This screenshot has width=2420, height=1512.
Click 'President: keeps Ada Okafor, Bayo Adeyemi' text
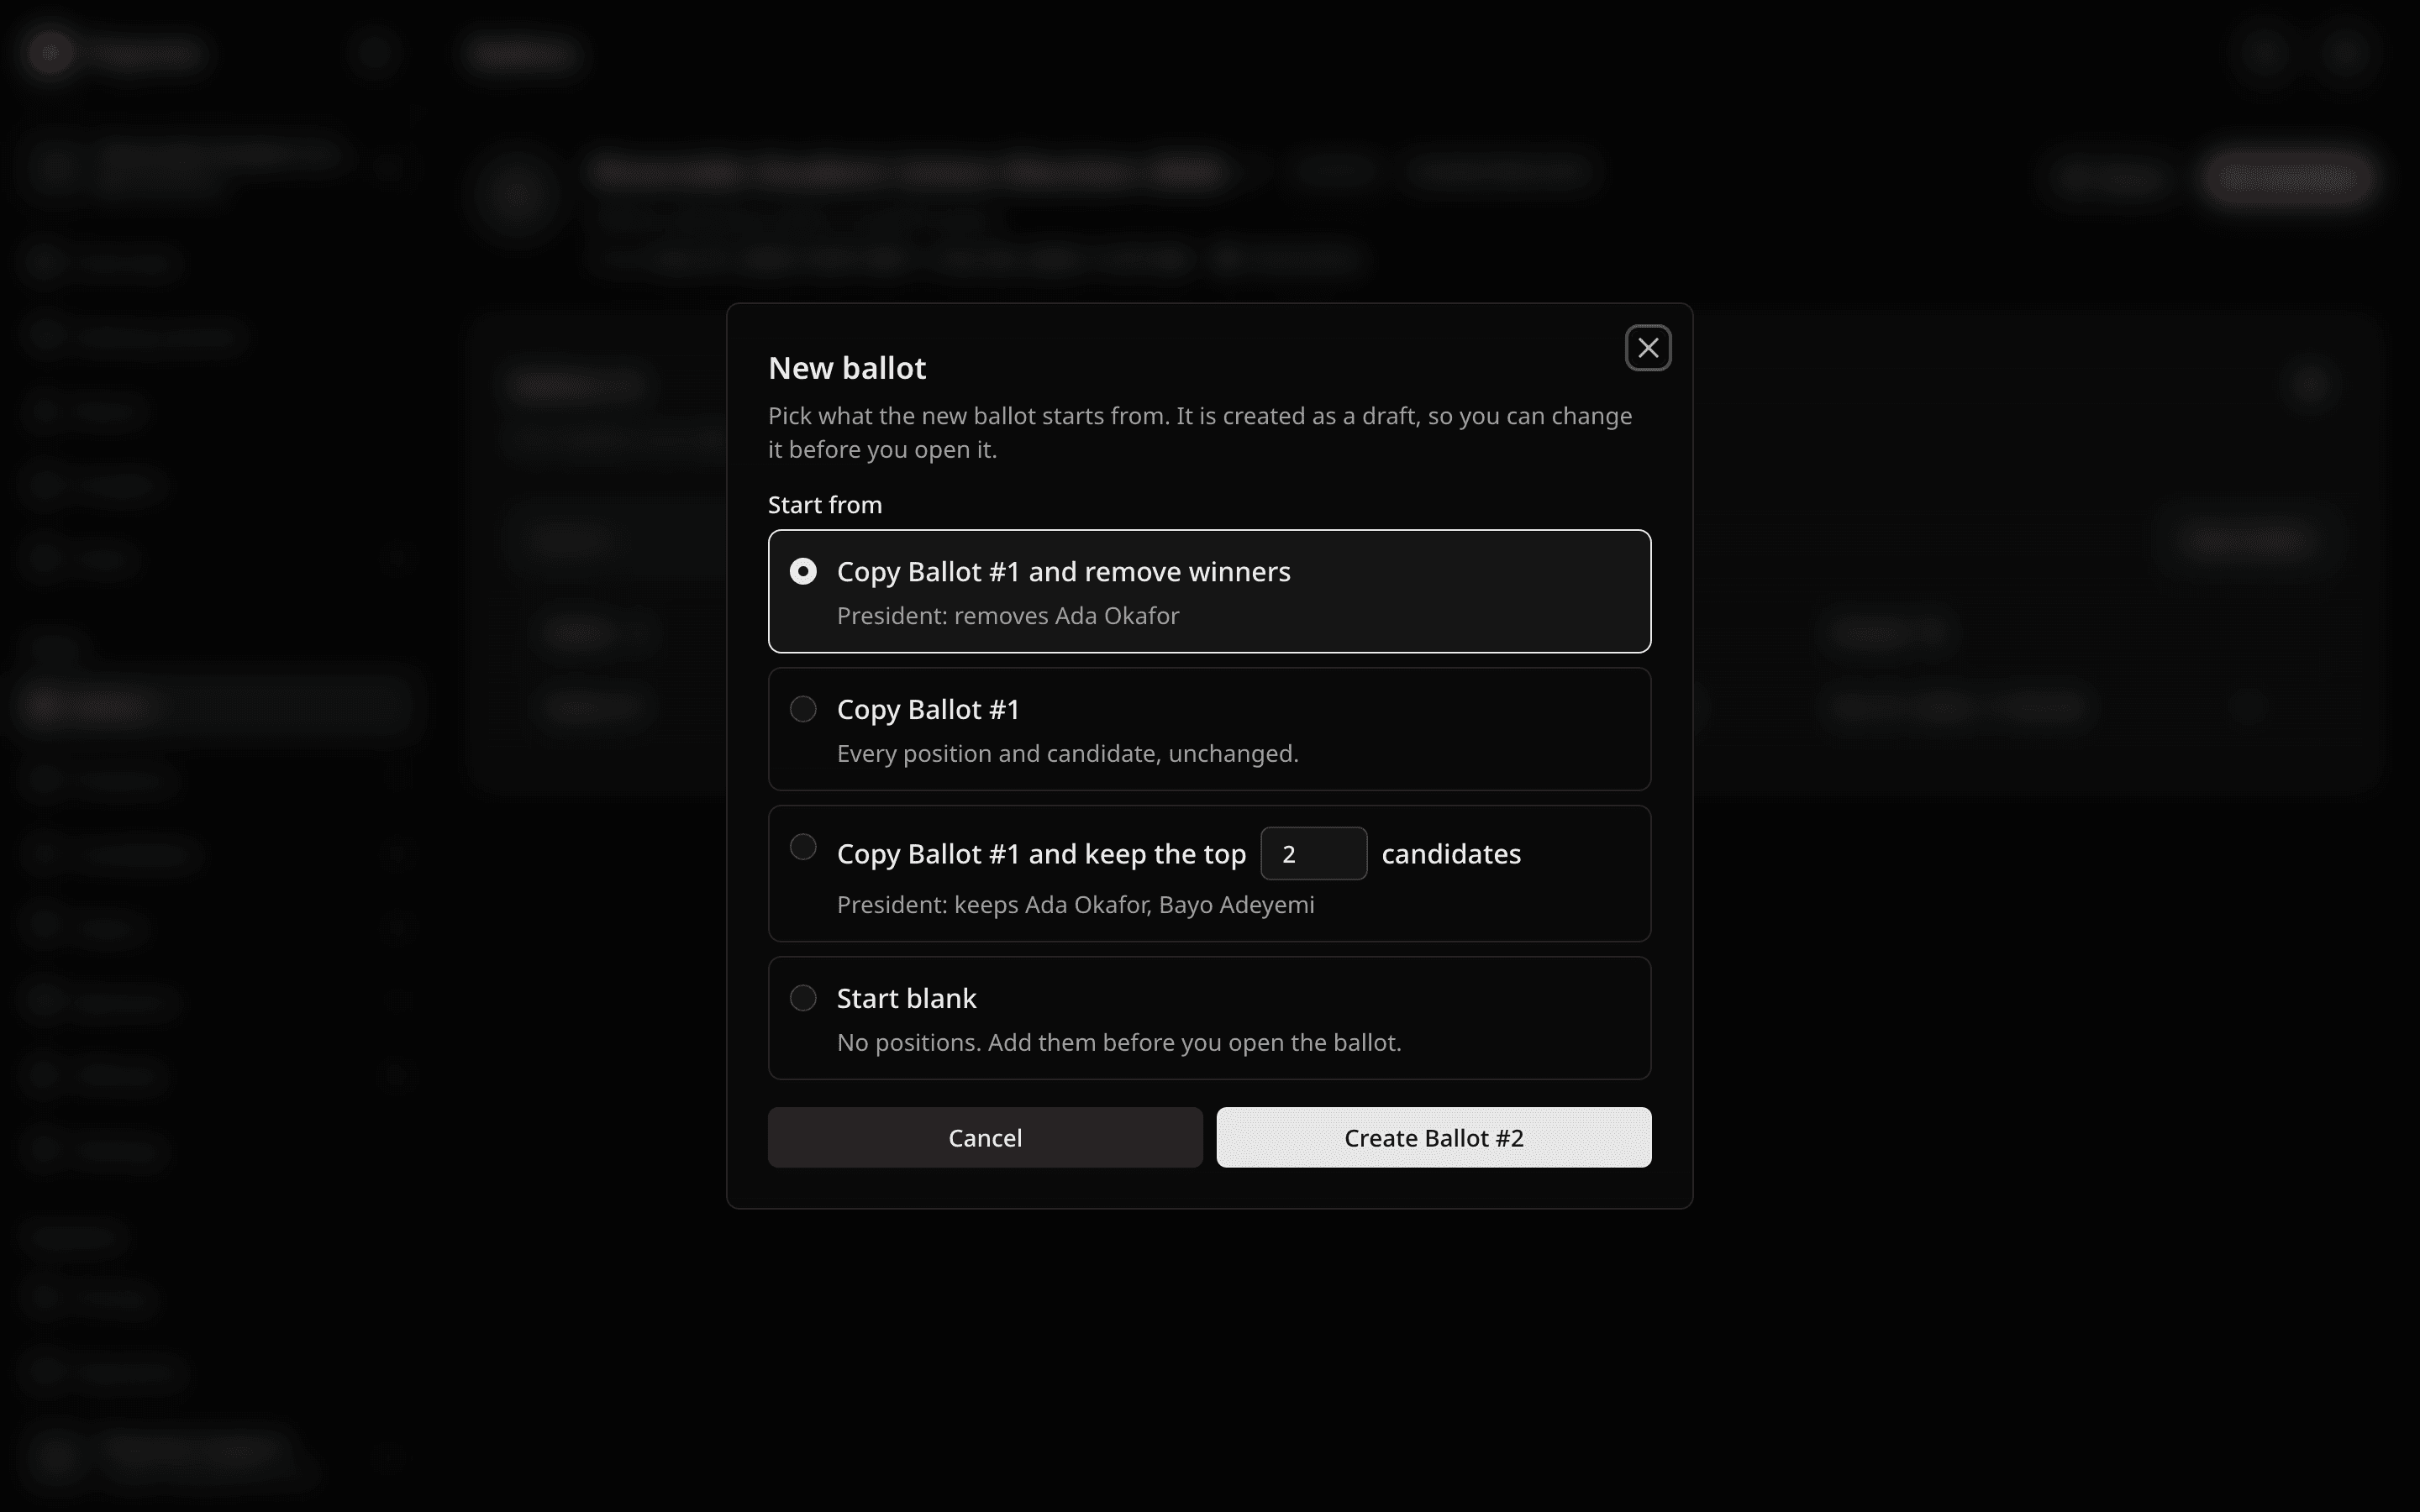[x=1075, y=905]
